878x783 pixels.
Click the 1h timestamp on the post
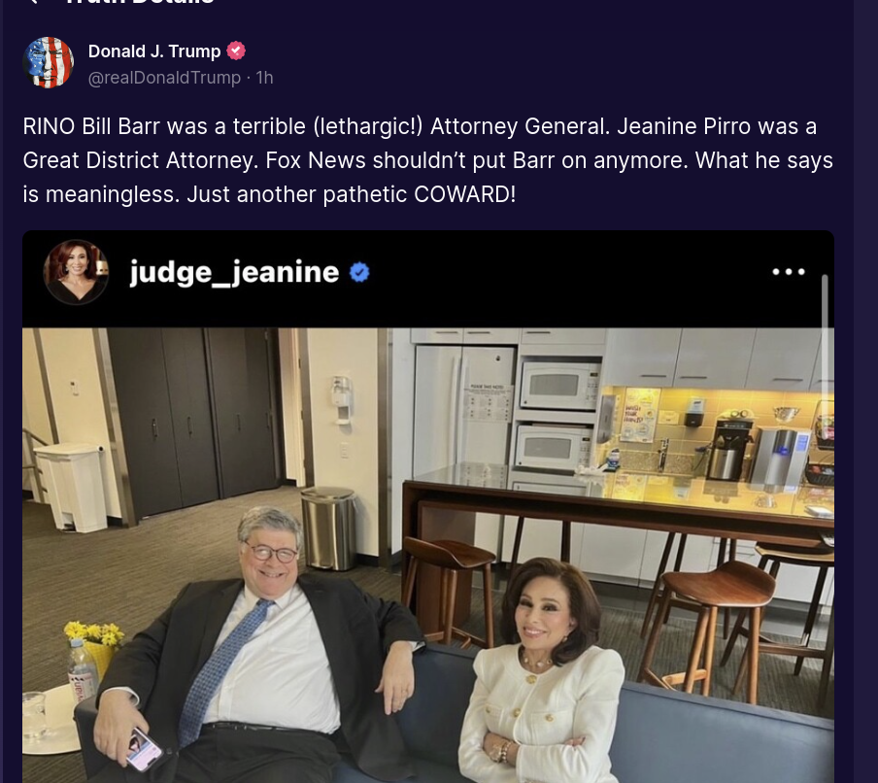[264, 78]
